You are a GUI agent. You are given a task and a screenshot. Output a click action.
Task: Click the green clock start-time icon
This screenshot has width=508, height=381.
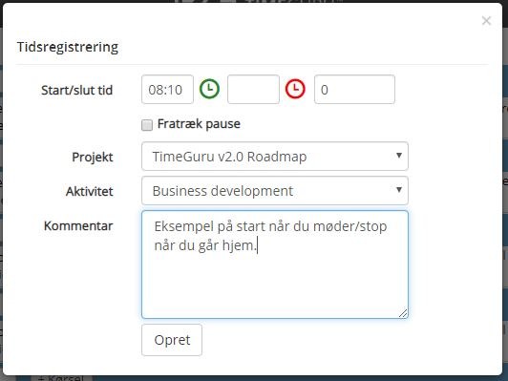click(x=210, y=89)
